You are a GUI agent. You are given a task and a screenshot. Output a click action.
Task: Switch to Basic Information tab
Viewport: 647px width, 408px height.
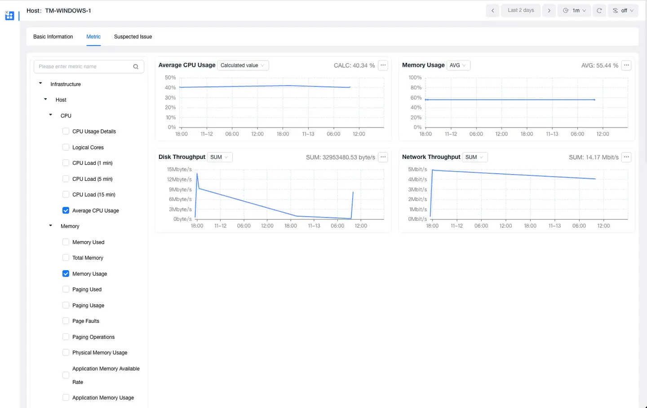(53, 37)
